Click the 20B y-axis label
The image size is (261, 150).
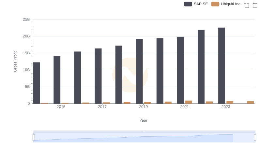[26, 36]
